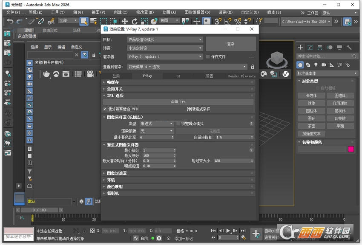The height and width of the screenshot is (245, 362).
Task: Open the Create panel plus icon
Action: click(x=300, y=48)
